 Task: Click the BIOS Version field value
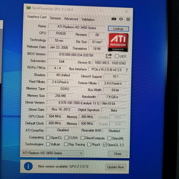[x=76, y=55]
